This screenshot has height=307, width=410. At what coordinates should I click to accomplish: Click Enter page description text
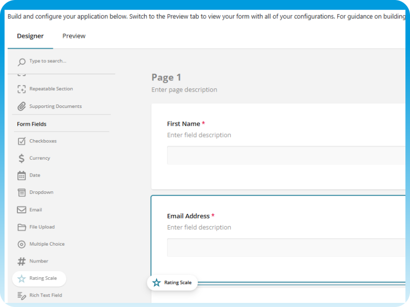point(184,90)
